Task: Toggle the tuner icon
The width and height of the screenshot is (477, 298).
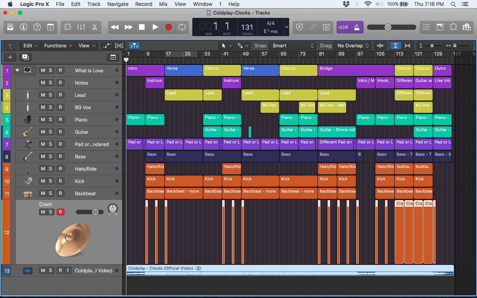Action: click(x=313, y=27)
